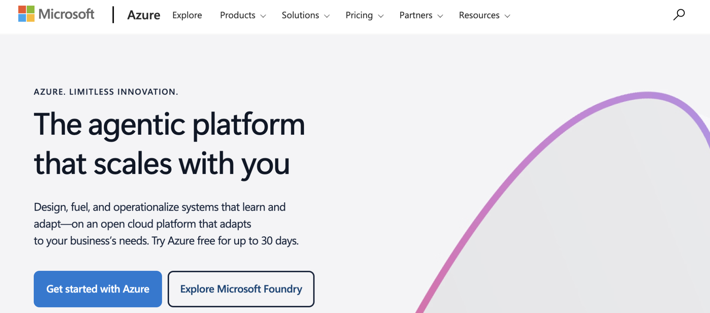
Task: Expand the Products chevron arrow
Action: pyautogui.click(x=263, y=16)
